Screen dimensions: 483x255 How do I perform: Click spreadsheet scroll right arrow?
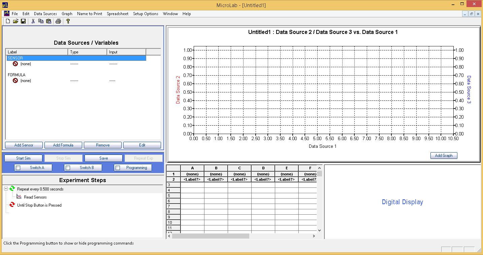[x=314, y=236]
